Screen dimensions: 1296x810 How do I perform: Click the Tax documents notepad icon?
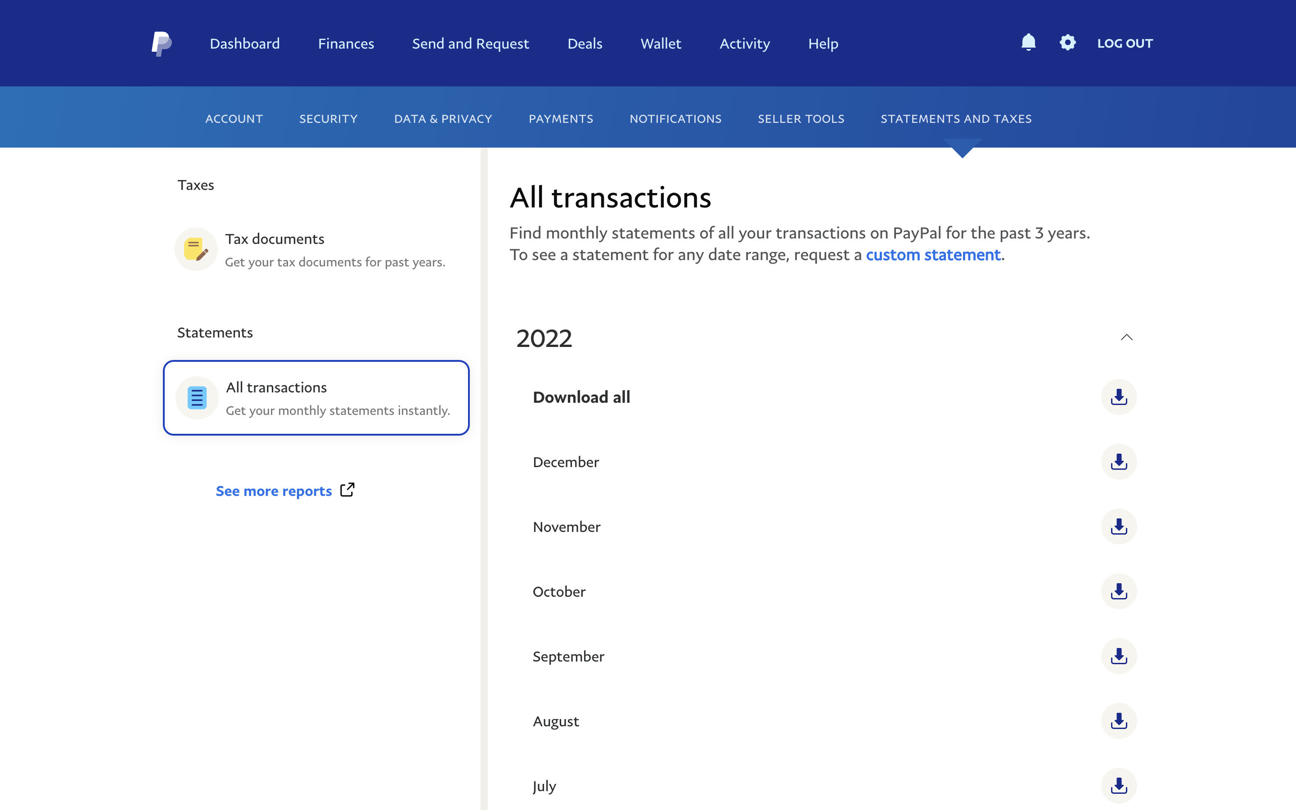point(196,250)
